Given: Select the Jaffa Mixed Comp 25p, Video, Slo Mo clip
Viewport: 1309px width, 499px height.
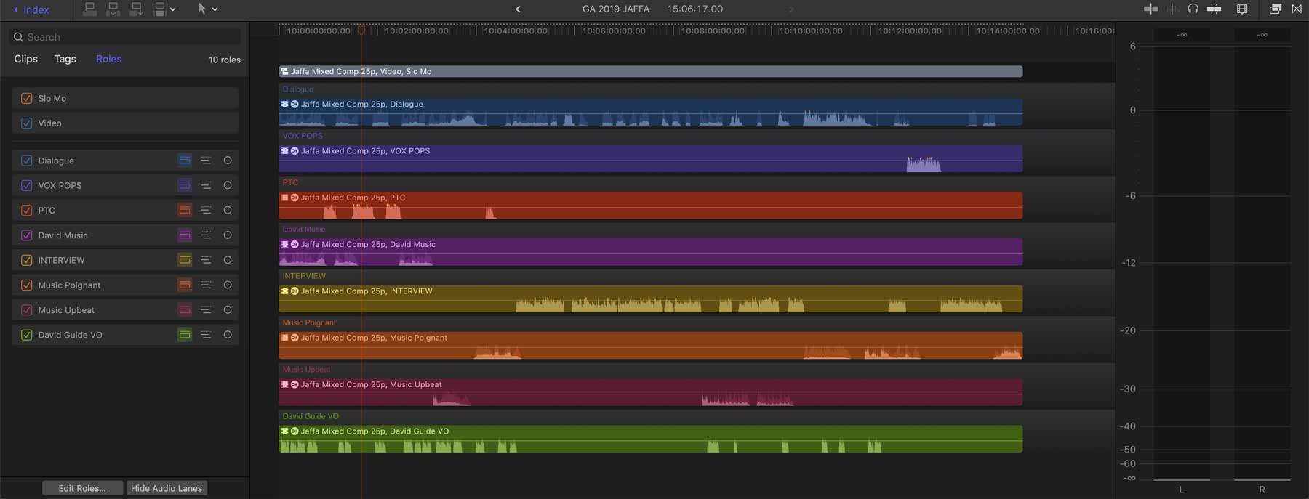Looking at the screenshot, I should pyautogui.click(x=651, y=71).
